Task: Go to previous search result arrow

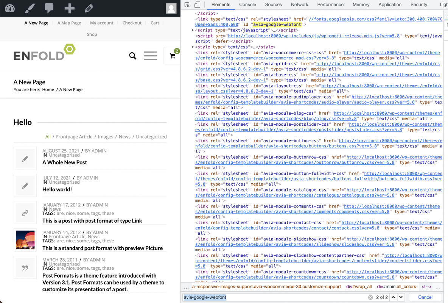Action: click(393, 297)
